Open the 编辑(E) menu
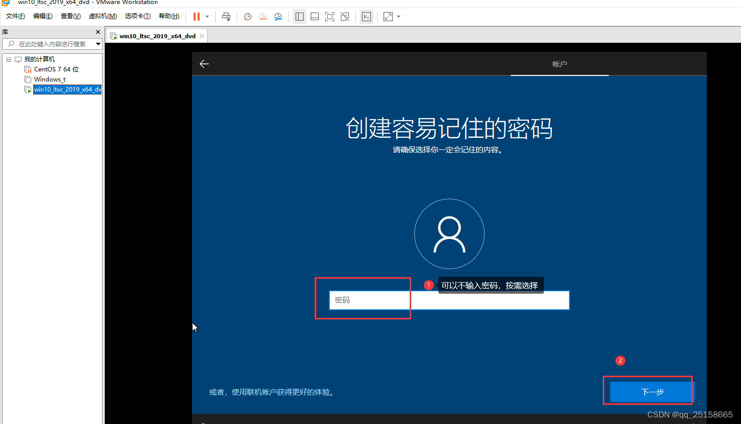Image resolution: width=741 pixels, height=424 pixels. [x=43, y=16]
